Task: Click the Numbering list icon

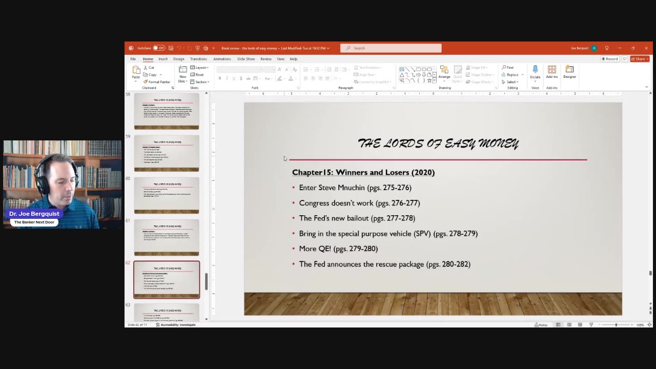Action: [x=317, y=69]
